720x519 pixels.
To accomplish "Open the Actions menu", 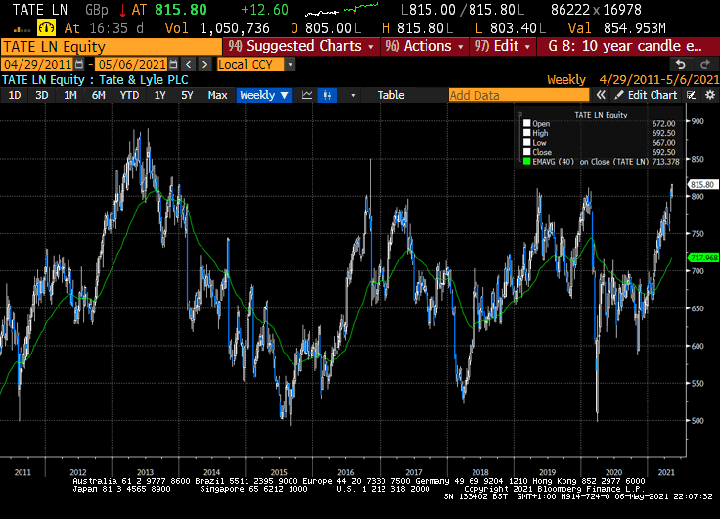I will click(425, 46).
